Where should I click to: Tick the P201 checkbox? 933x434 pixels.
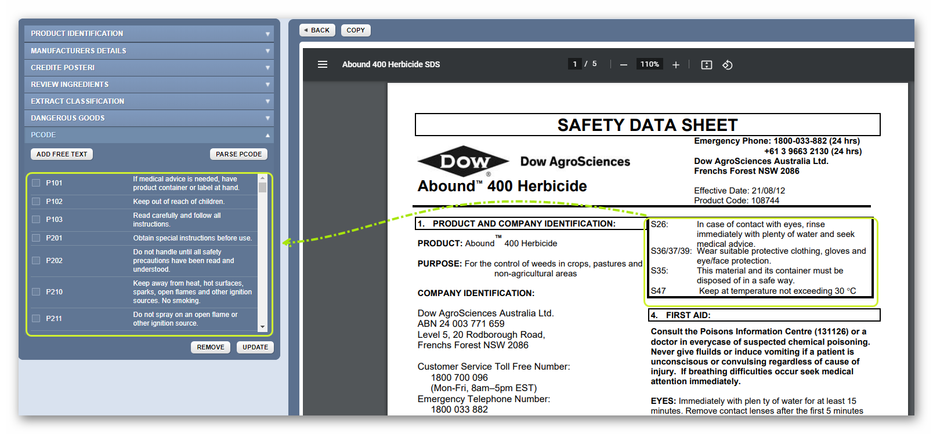36,238
